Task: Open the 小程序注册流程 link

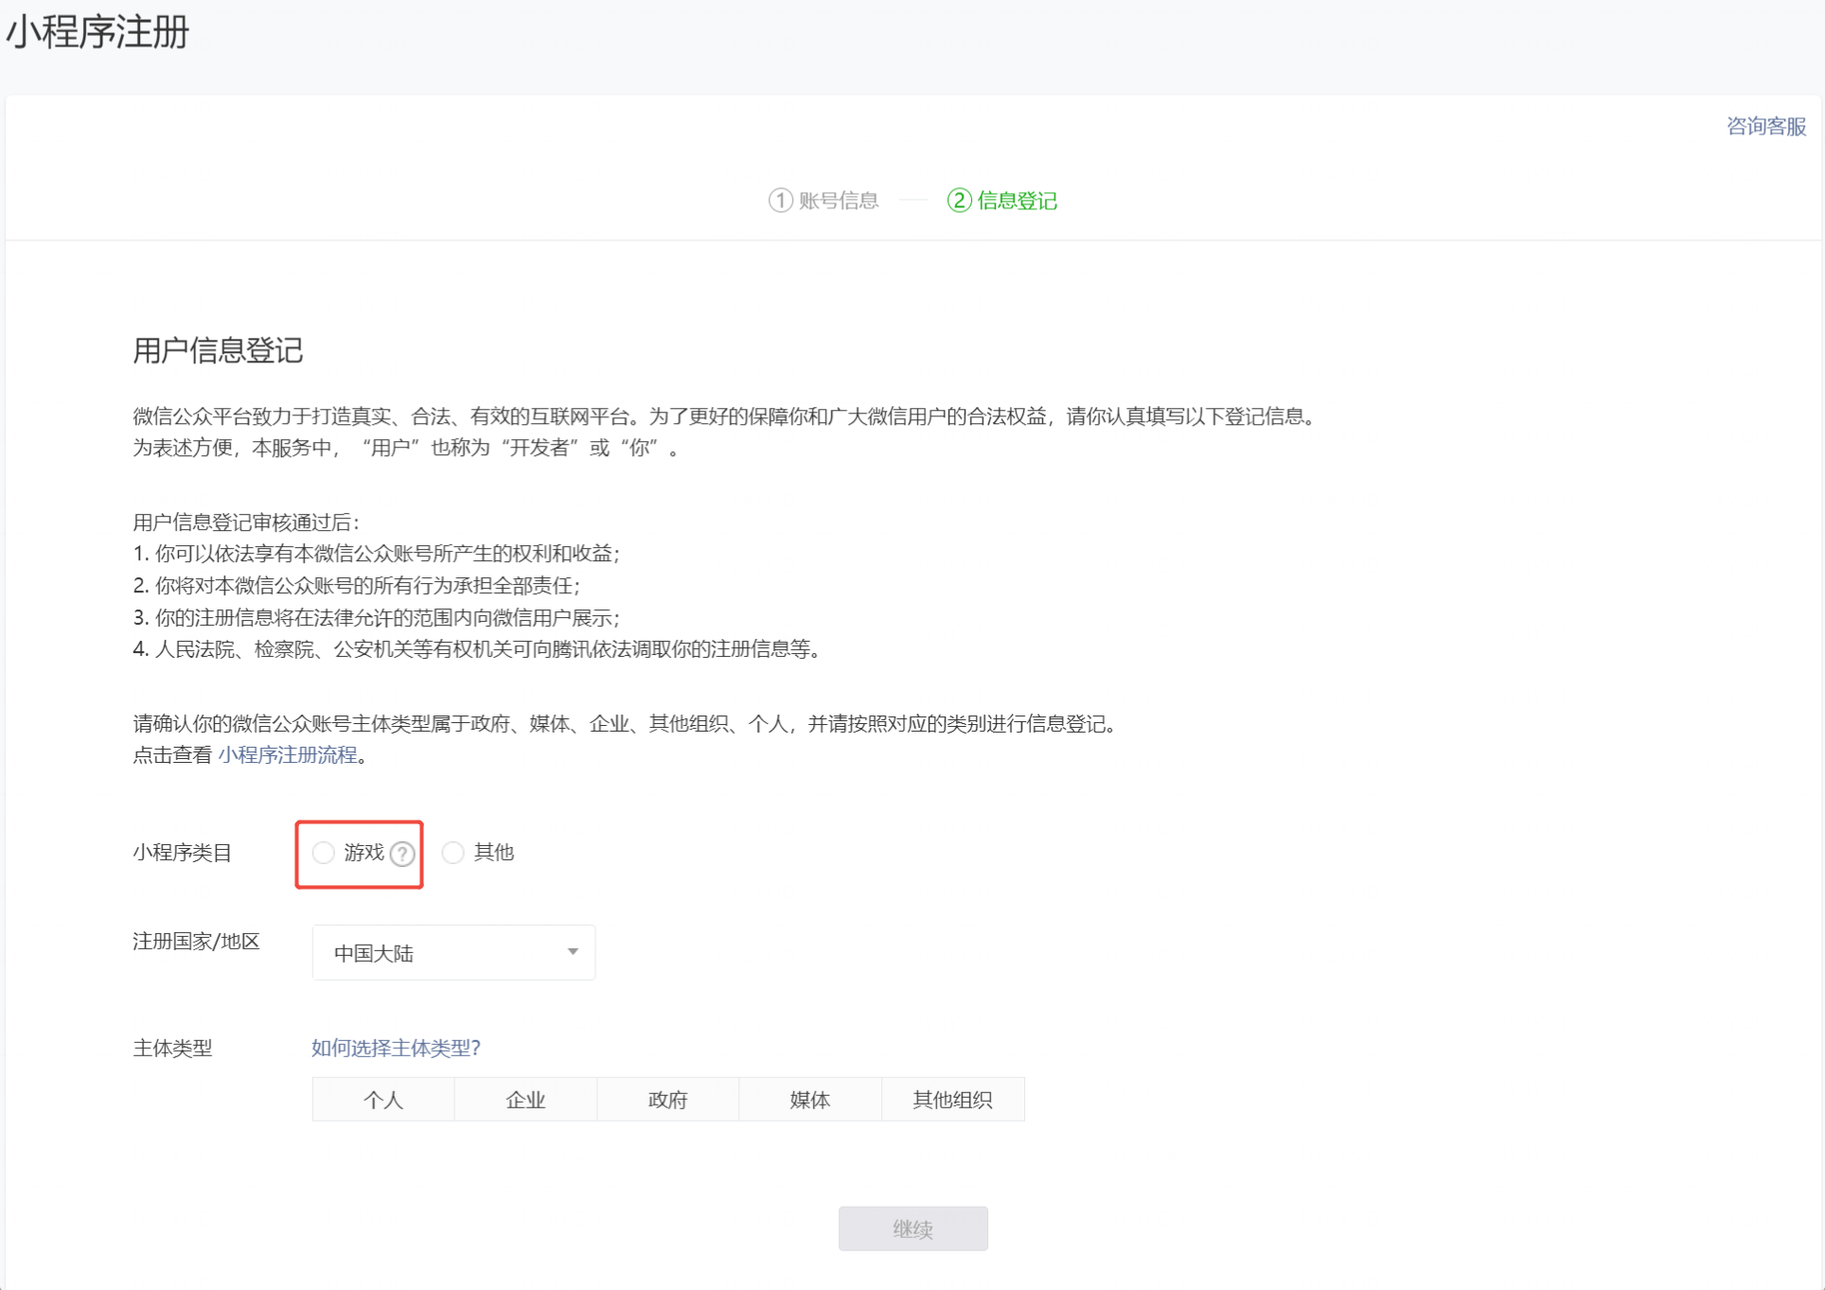Action: tap(288, 755)
